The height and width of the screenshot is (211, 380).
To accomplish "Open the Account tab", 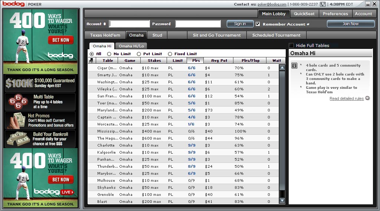I will click(x=363, y=14).
